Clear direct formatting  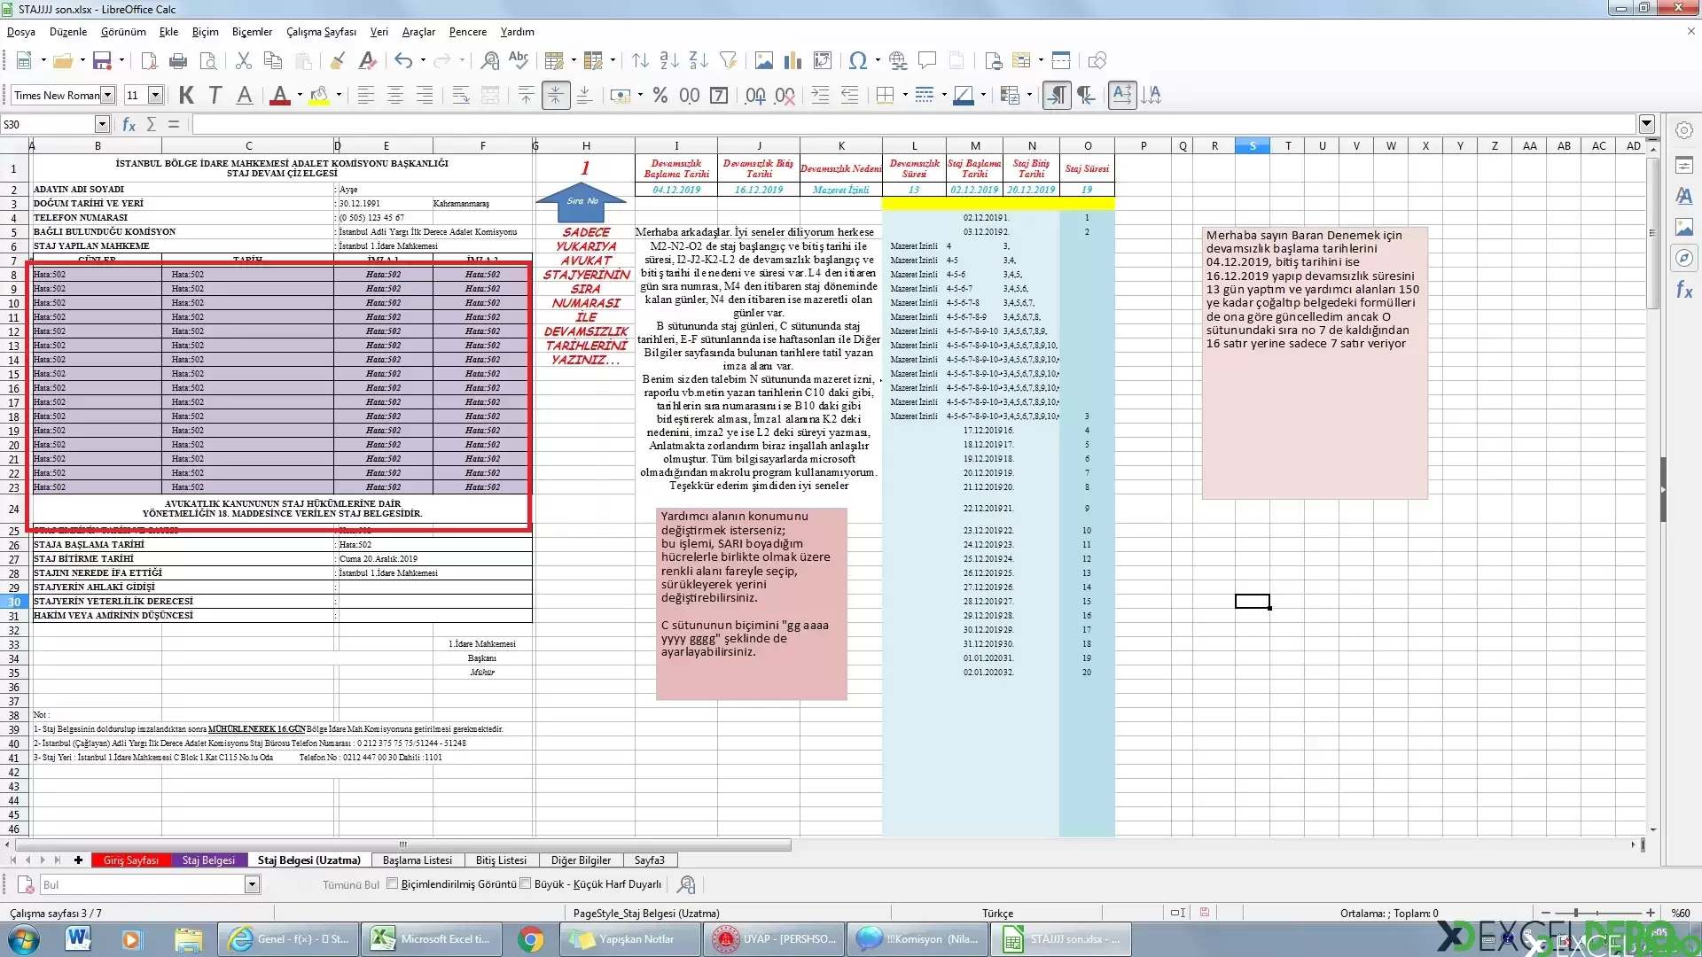367,60
